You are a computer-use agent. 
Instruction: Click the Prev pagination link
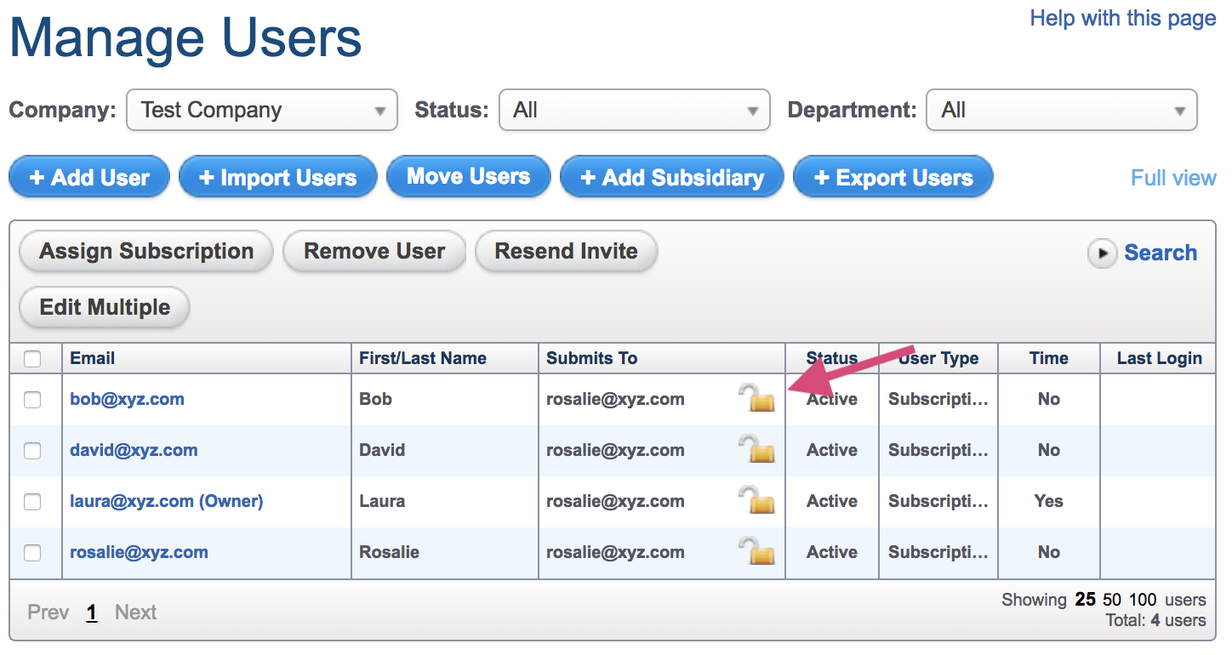[48, 612]
